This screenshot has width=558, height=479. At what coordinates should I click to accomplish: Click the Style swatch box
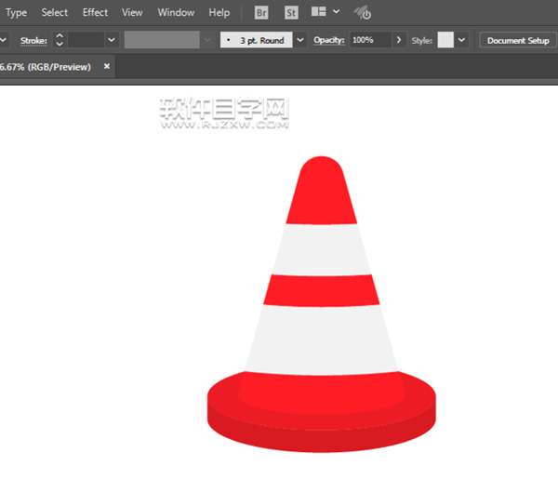point(445,40)
